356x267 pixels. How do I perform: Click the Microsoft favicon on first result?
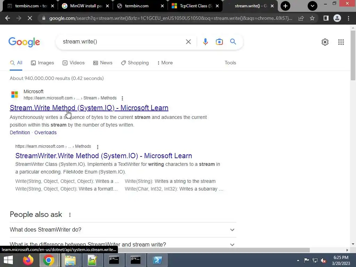tap(15, 95)
